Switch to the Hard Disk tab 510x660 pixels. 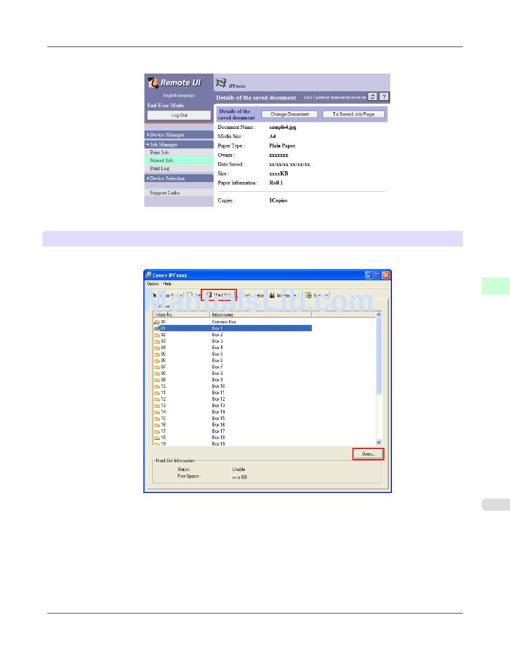(x=219, y=295)
